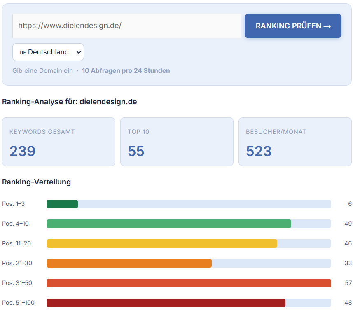Click the orange Pos. 21–30 bar
Viewport: 353px width, 315px height.
[x=129, y=264]
